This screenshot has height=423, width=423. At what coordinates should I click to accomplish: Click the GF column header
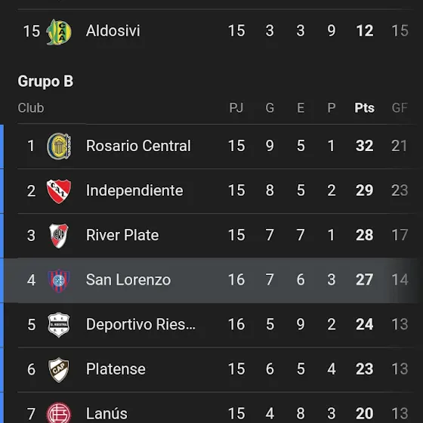pos(400,107)
